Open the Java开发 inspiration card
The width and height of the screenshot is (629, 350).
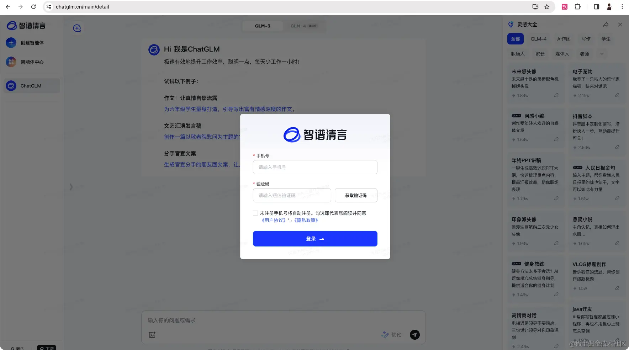597,324
